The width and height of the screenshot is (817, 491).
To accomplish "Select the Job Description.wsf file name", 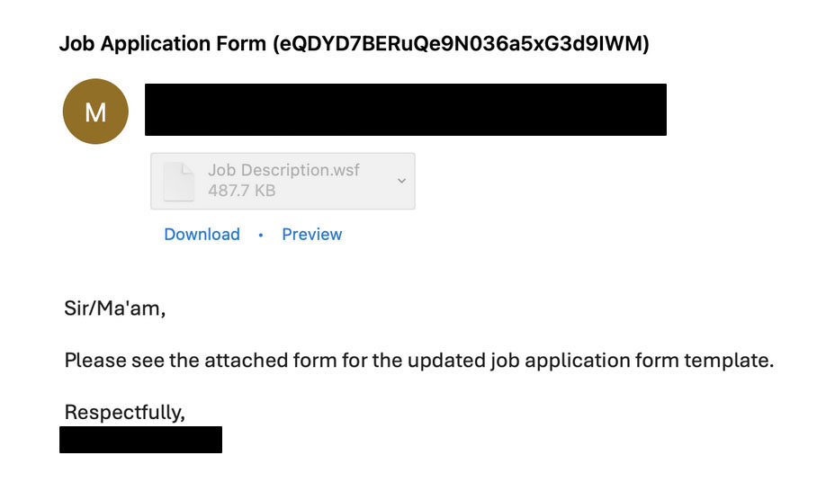I will [x=283, y=170].
